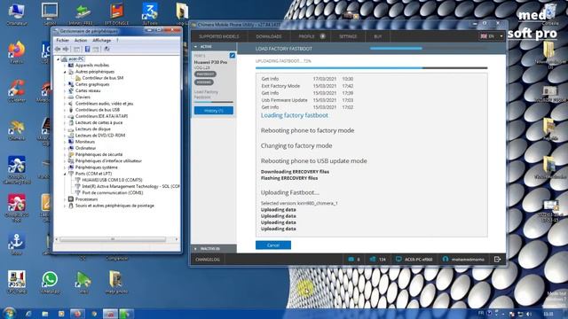Click the forward arrow in Device Manager toolbar

(66, 49)
